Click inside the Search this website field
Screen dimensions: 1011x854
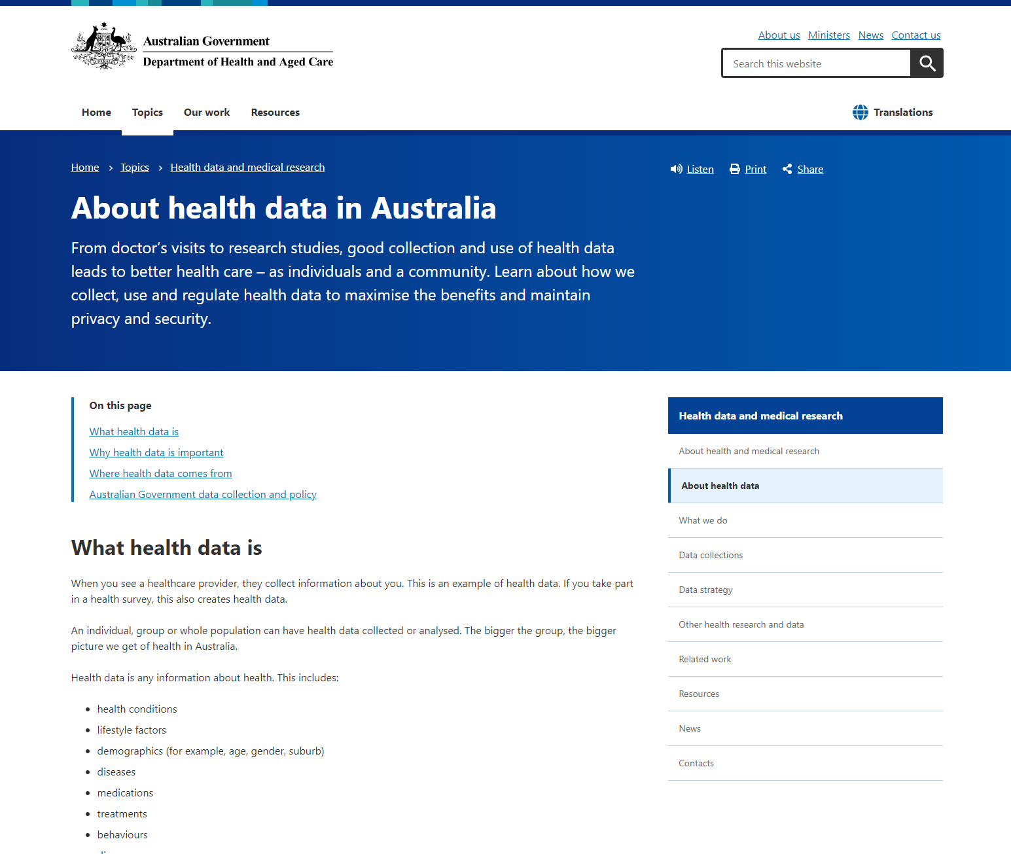pyautogui.click(x=815, y=63)
